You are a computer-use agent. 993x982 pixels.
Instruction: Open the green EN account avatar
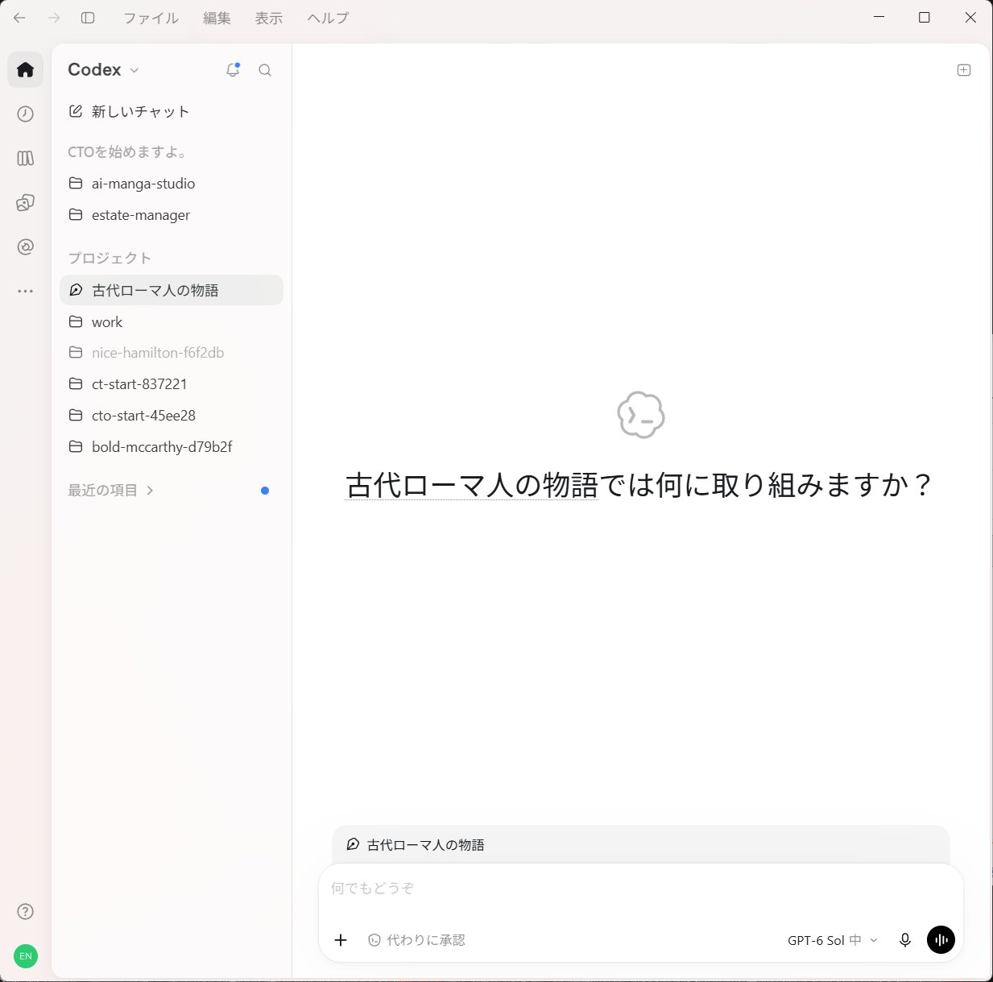point(26,956)
